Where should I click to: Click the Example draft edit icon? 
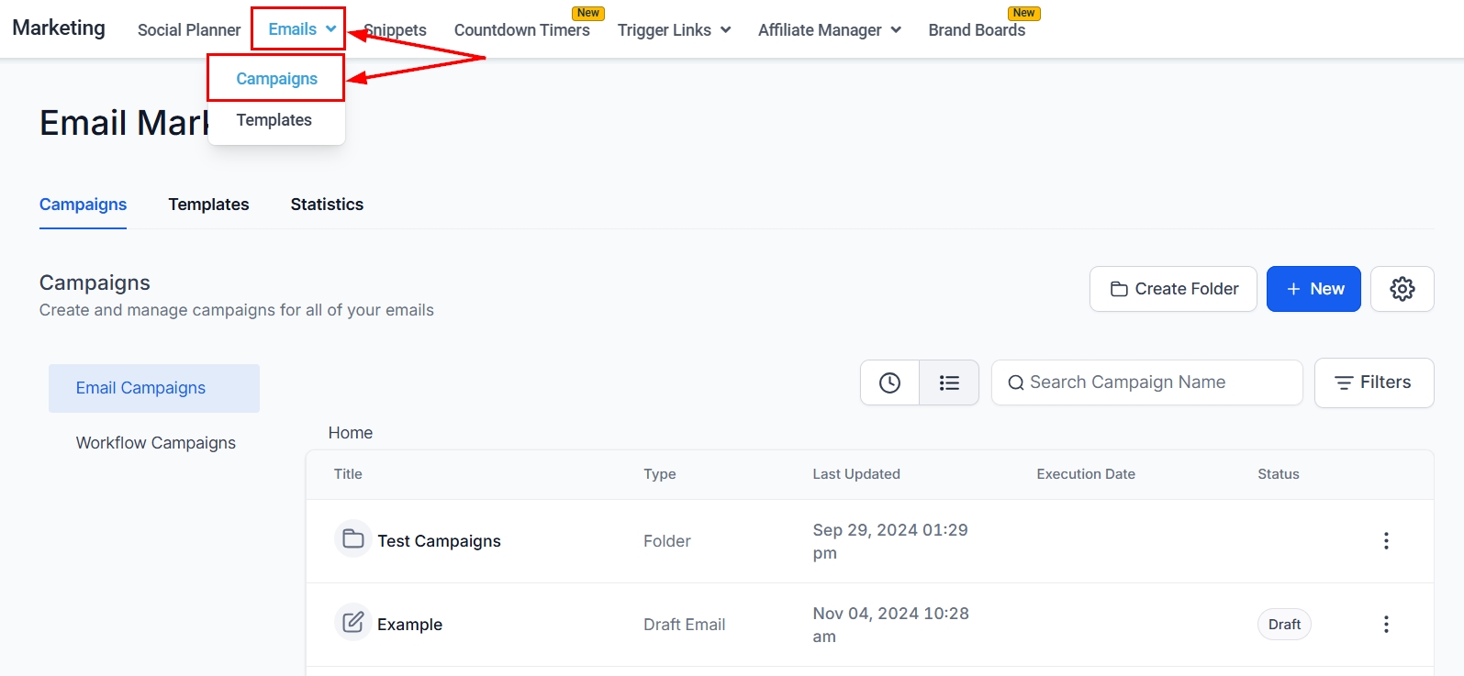point(352,623)
